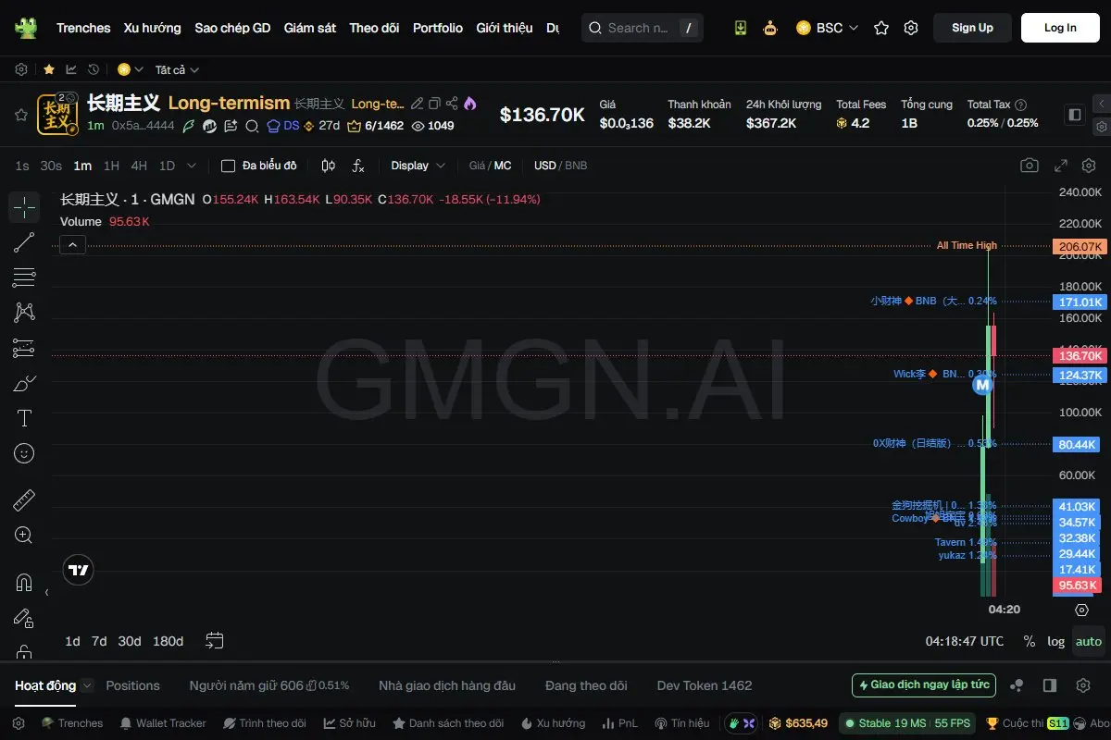Open Wallet Tracker in bottom bar

tap(163, 723)
